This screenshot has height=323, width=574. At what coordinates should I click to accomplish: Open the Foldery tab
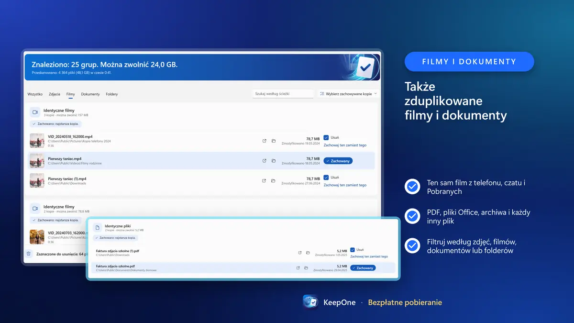[112, 94]
